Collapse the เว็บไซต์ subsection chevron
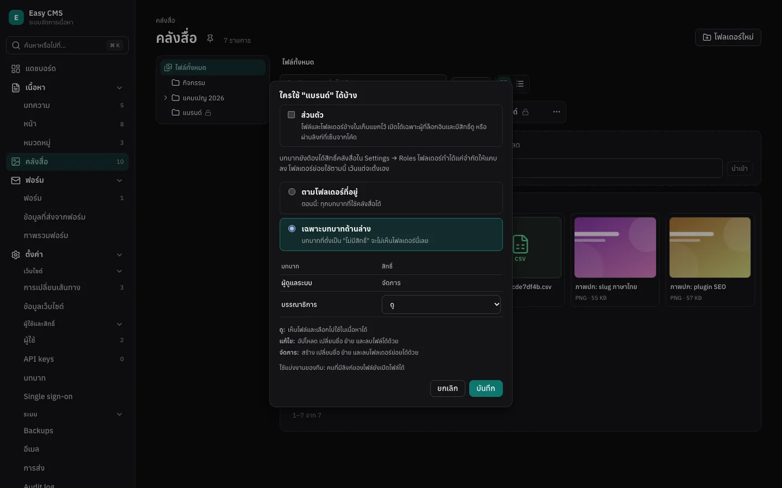The width and height of the screenshot is (782, 488). coord(119,271)
